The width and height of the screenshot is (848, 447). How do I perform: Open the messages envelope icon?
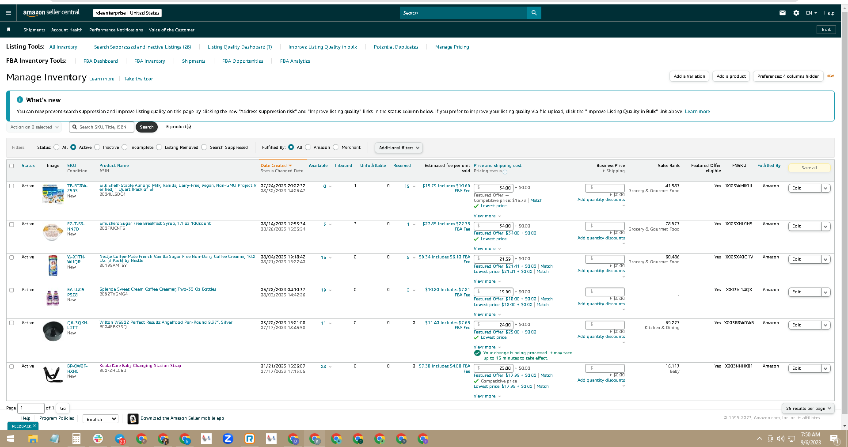(x=783, y=13)
